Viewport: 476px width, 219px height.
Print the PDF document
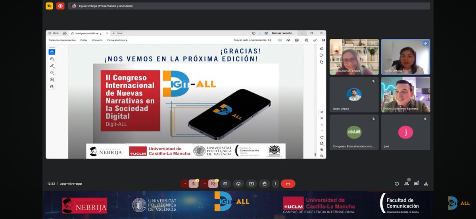[x=297, y=40]
